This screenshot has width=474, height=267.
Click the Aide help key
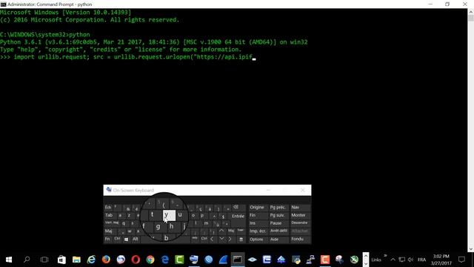(278, 239)
